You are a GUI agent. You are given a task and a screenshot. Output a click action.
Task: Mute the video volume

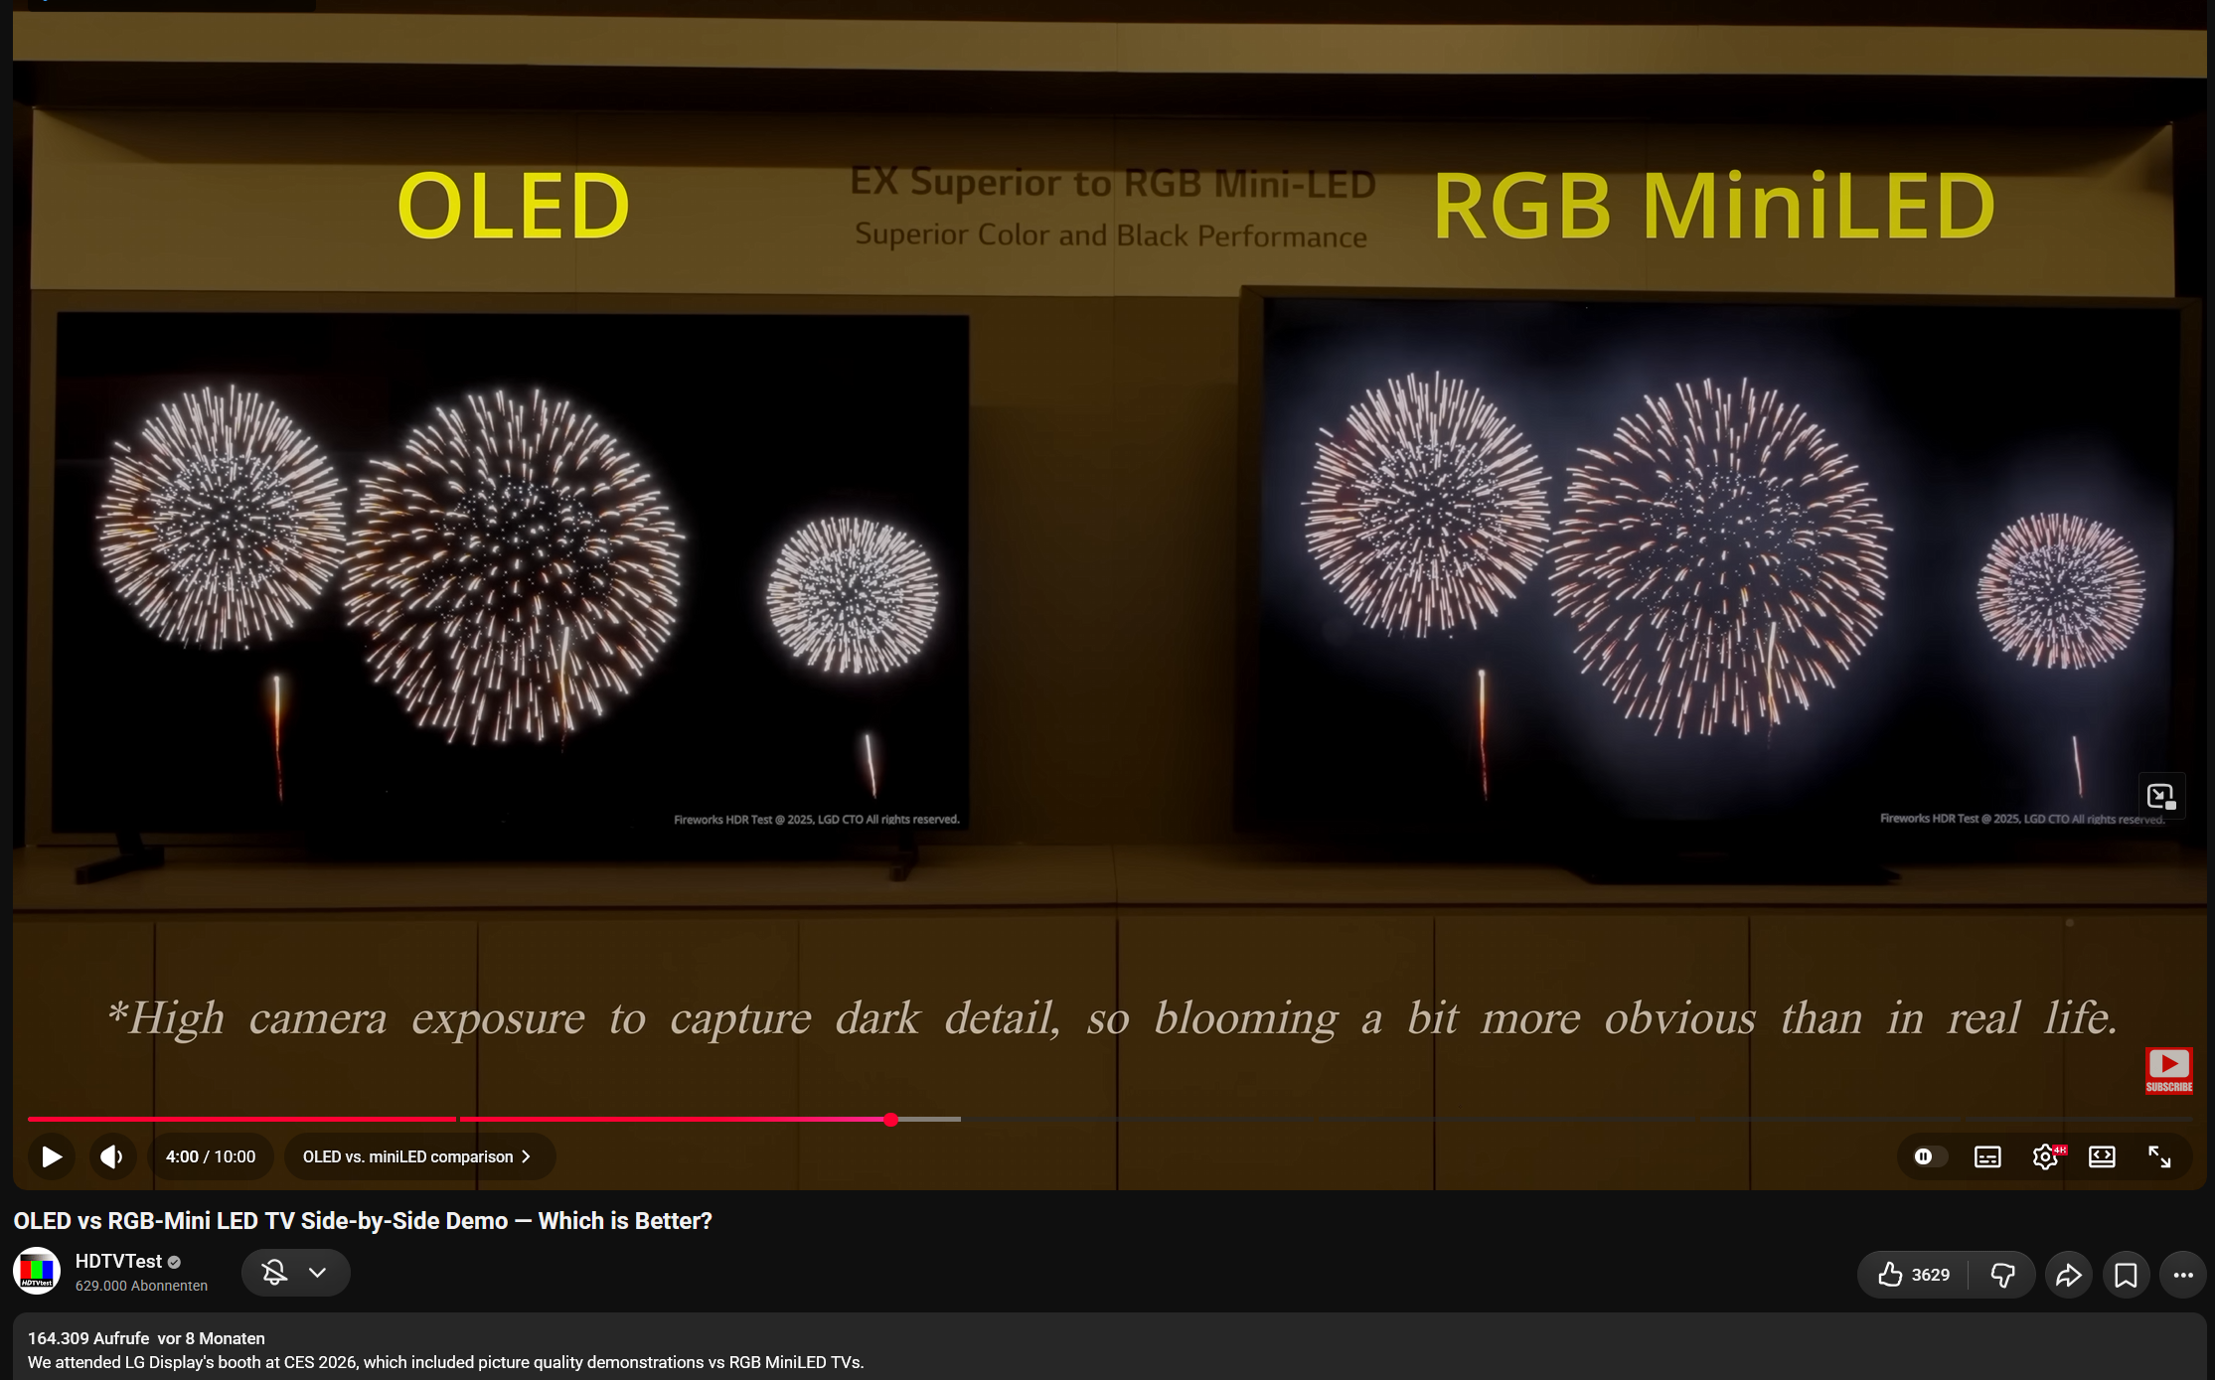click(x=112, y=1156)
